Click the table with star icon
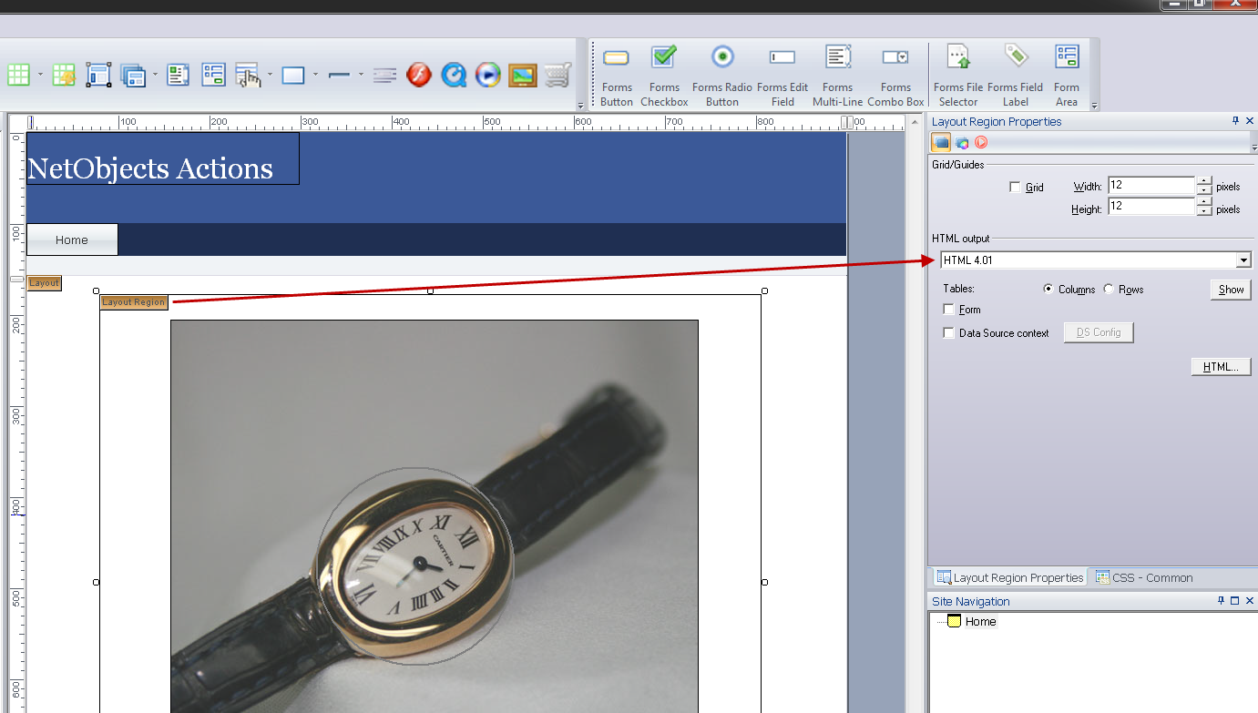 click(x=63, y=75)
